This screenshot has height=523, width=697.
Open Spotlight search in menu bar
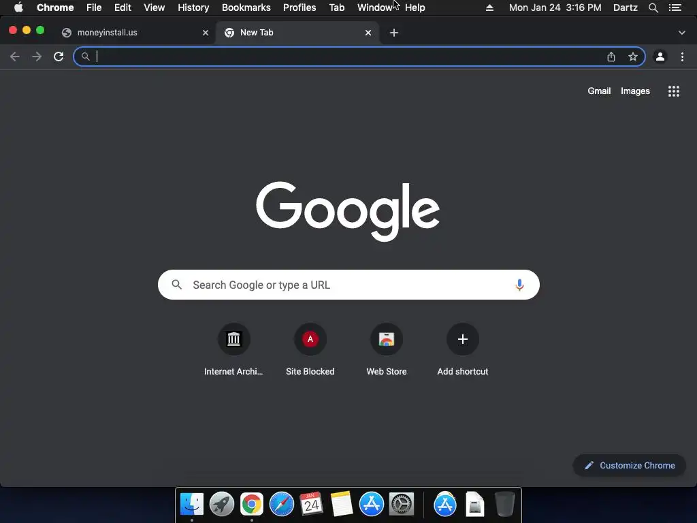[x=653, y=7]
